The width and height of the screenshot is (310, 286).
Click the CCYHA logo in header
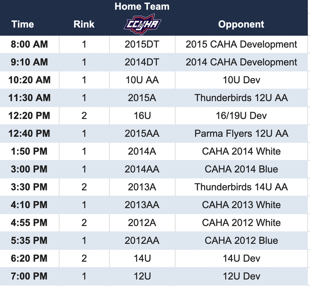click(x=142, y=24)
